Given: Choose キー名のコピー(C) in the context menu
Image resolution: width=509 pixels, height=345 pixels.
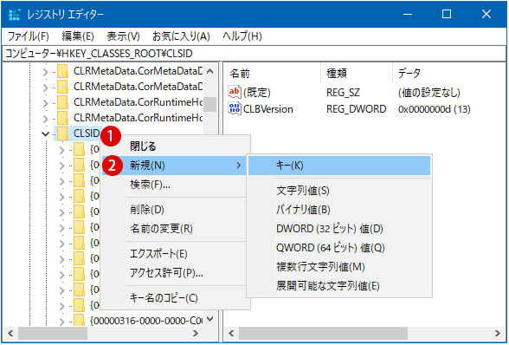Looking at the screenshot, I should point(174,298).
